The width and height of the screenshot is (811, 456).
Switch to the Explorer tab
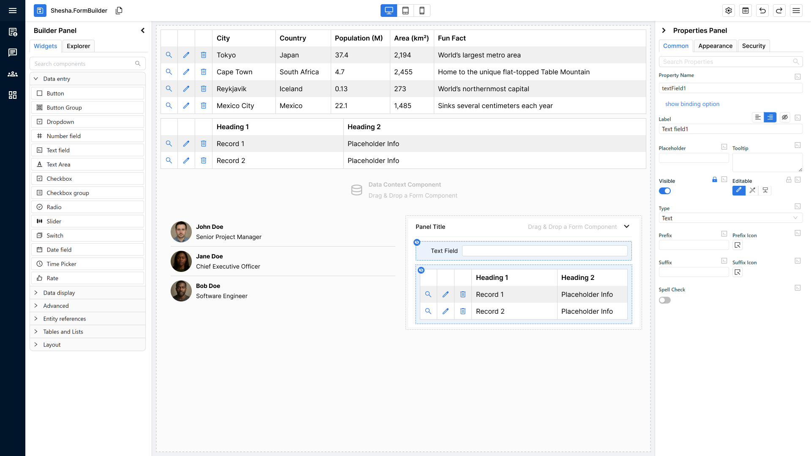click(78, 46)
